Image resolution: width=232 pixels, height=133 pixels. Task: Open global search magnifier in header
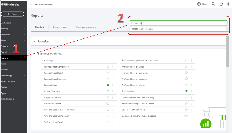coord(213,4)
